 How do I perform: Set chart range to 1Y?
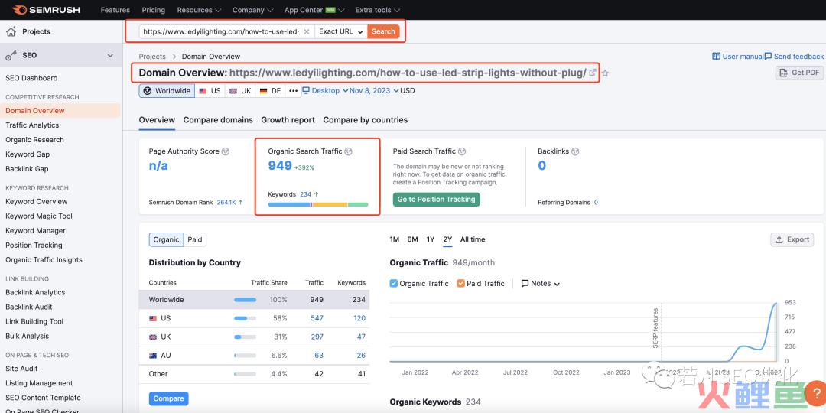click(x=431, y=239)
